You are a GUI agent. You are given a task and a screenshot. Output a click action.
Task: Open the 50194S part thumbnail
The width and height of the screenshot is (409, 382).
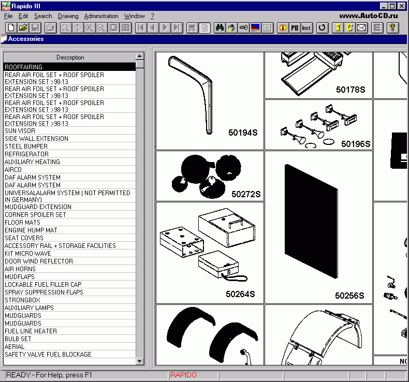pyautogui.click(x=210, y=101)
